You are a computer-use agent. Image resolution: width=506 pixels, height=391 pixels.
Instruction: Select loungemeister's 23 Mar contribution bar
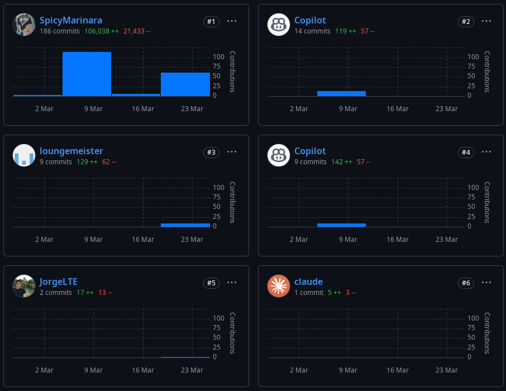tap(185, 225)
